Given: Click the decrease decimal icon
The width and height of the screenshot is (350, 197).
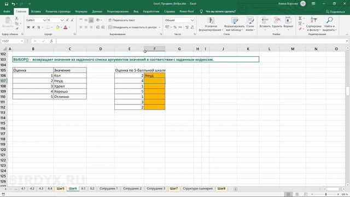Looking at the screenshot, I should coord(192,27).
